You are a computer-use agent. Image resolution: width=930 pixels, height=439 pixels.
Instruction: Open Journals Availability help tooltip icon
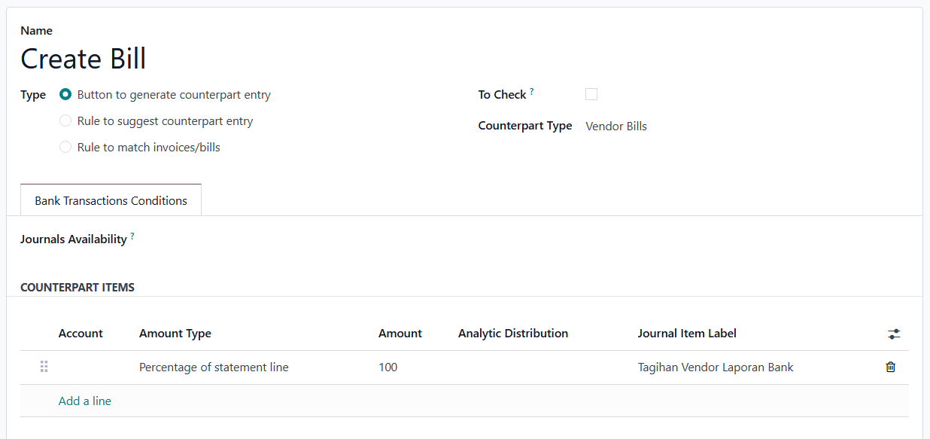(x=132, y=236)
